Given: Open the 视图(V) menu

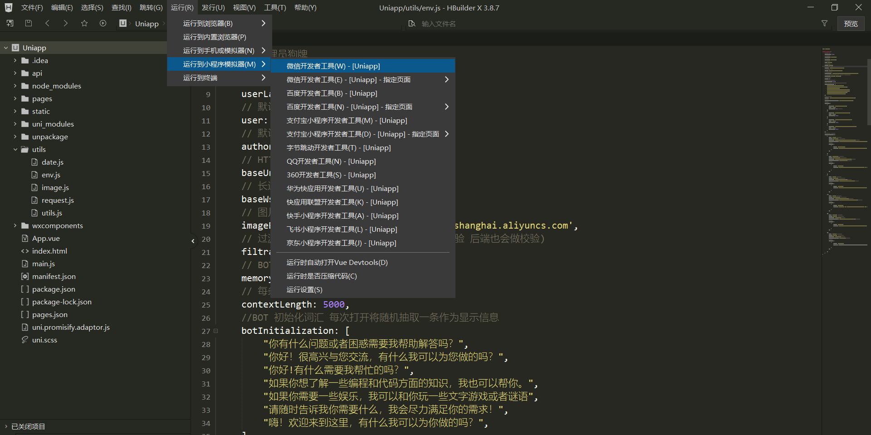Looking at the screenshot, I should 244,8.
